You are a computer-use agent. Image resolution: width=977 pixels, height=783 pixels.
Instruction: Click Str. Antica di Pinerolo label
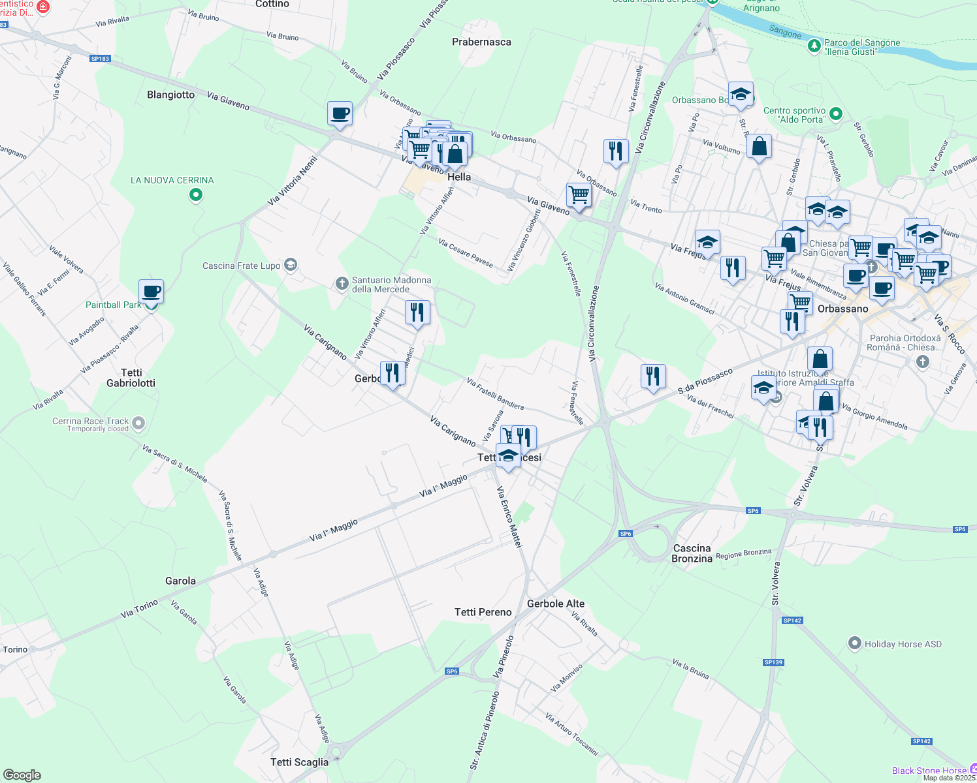(x=484, y=731)
